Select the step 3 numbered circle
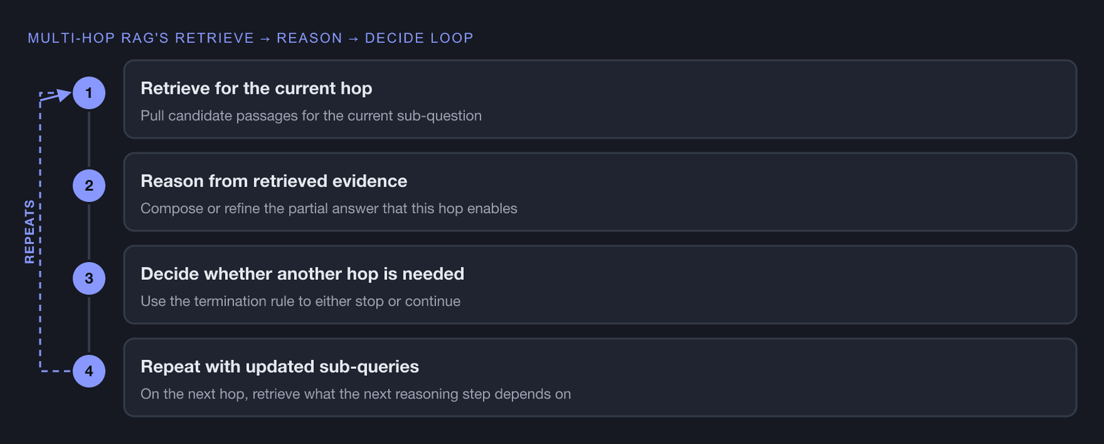This screenshot has width=1104, height=444. pos(89,279)
